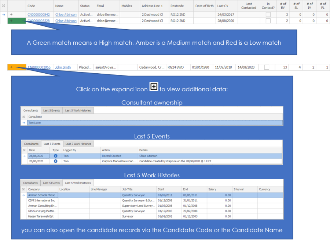330x240 pixels.
Task: Open candidate code link CN0000000842
Action: 38,15
